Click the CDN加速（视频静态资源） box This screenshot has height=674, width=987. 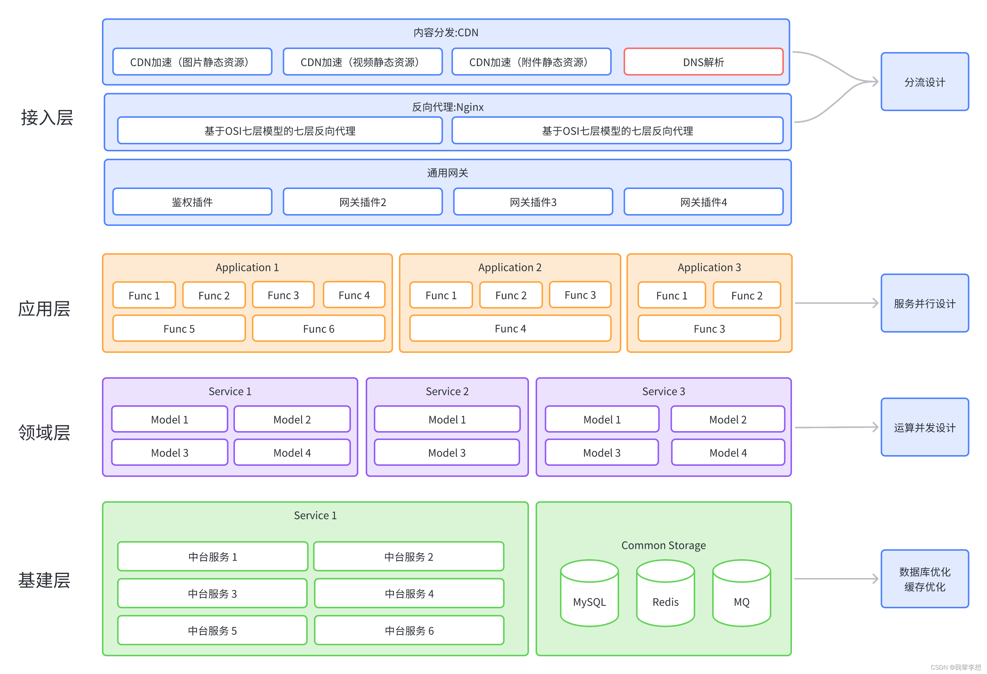pos(363,62)
